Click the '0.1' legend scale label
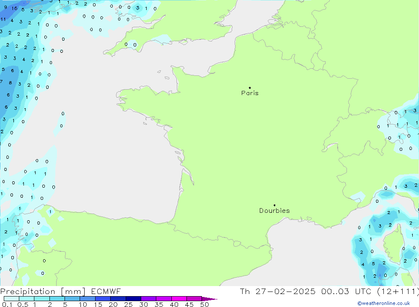The image size is (419, 307). pos(7,304)
